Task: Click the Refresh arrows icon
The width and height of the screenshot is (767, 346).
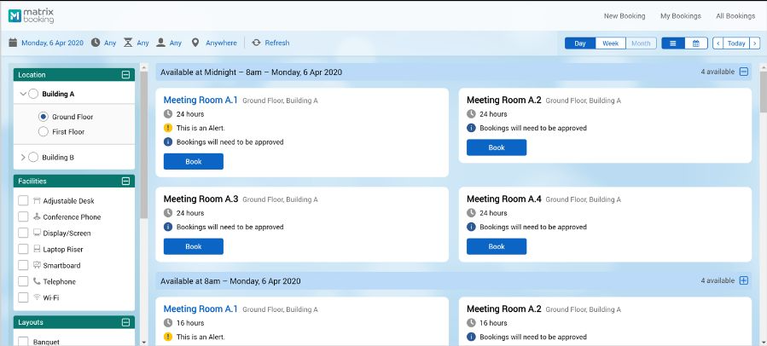Action: click(x=256, y=43)
